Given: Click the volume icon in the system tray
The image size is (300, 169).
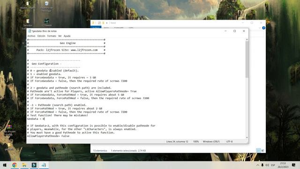Looking at the screenshot, I should pyautogui.click(x=267, y=165).
